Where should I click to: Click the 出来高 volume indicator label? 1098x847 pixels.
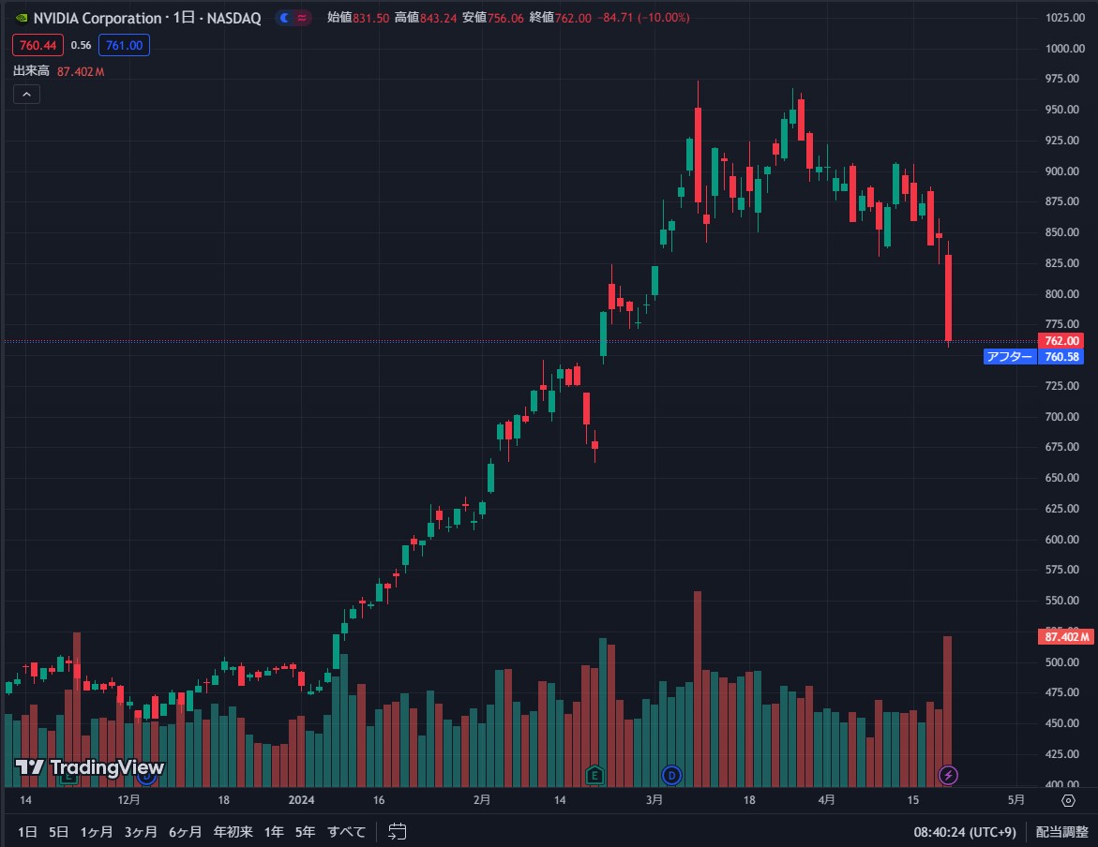32,70
